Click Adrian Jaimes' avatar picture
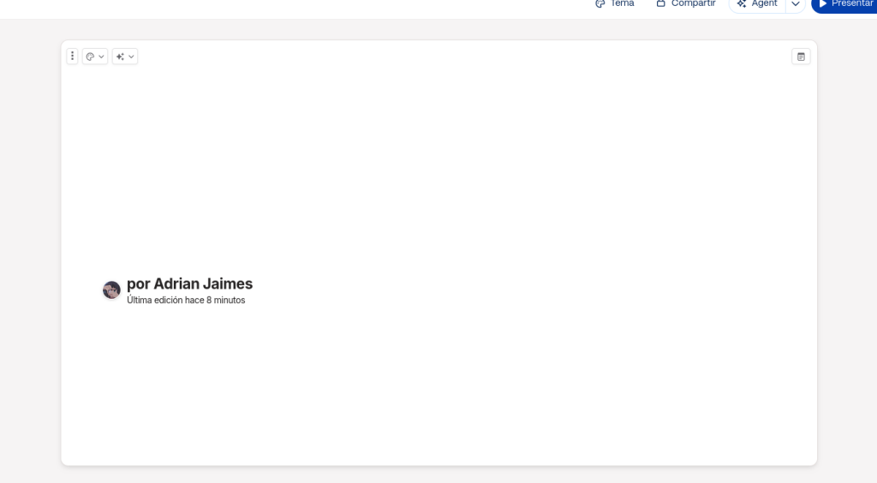The width and height of the screenshot is (877, 483). pyautogui.click(x=111, y=290)
